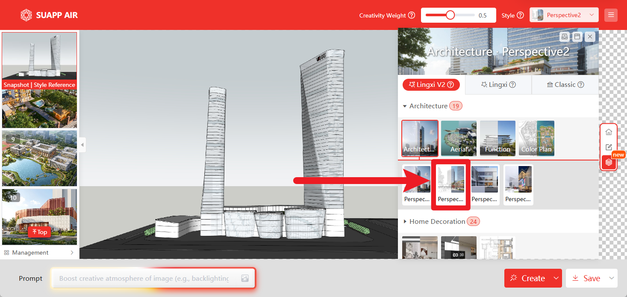Click the red cube icon marked new
The image size is (627, 297).
pyautogui.click(x=609, y=163)
